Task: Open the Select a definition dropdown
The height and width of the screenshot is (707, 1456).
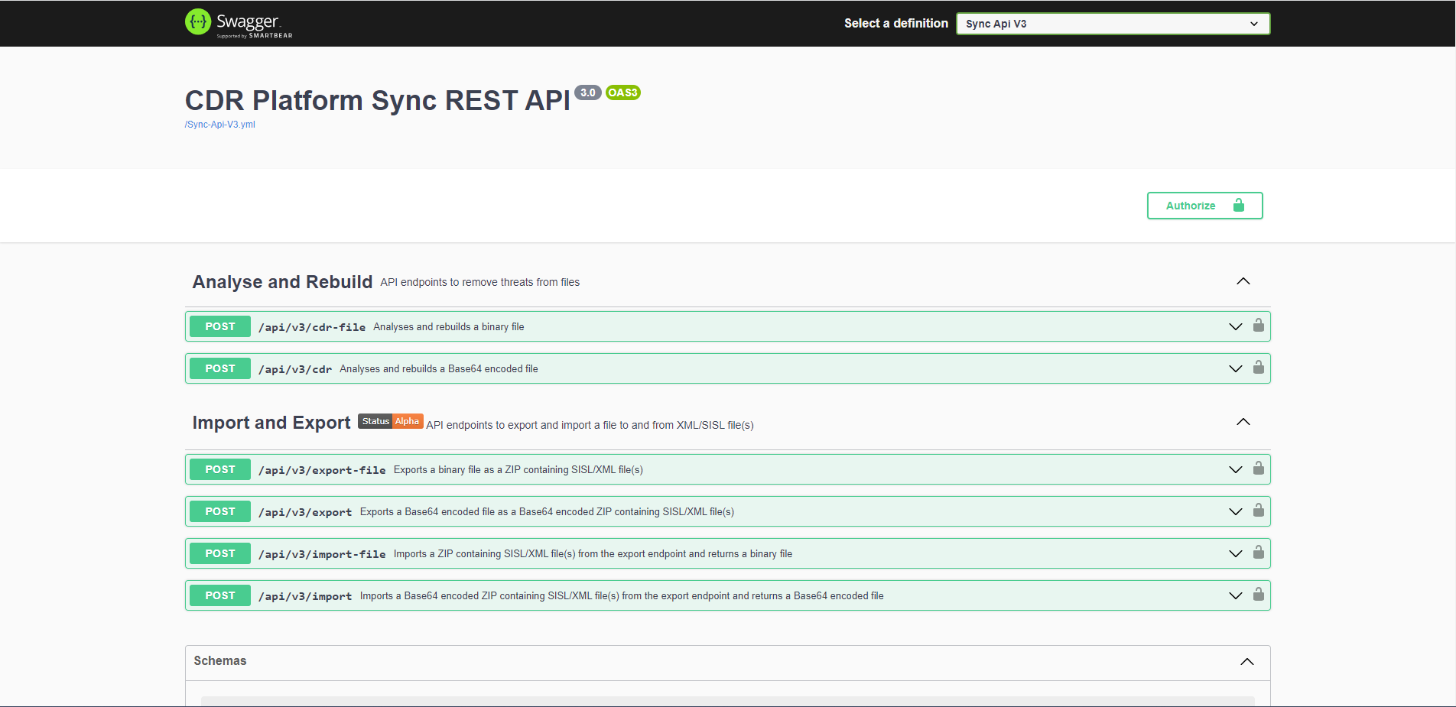Action: point(1112,24)
